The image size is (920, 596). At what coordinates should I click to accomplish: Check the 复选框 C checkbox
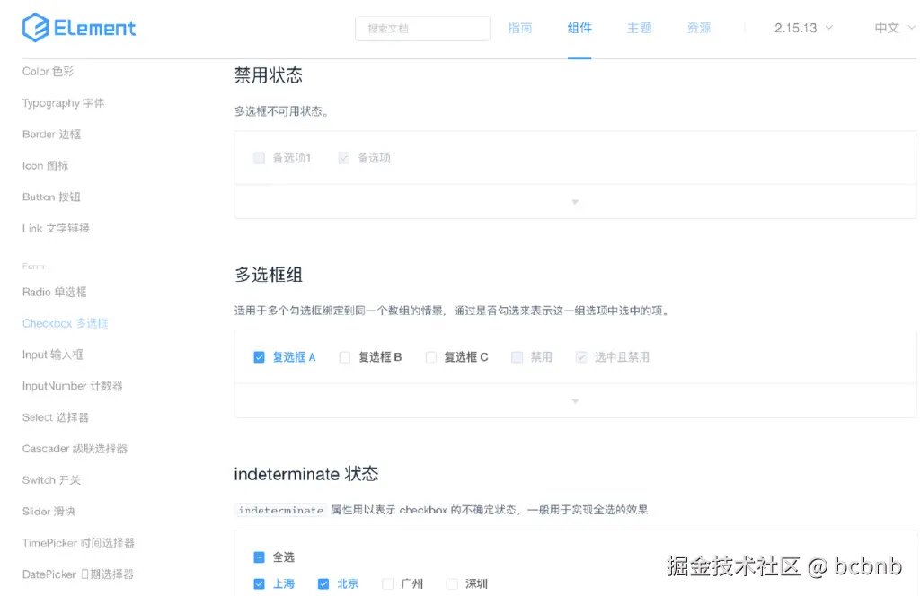[x=430, y=356]
